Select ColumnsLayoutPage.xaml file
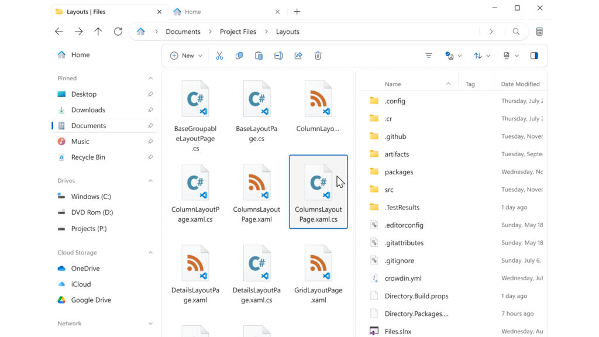The height and width of the screenshot is (337, 599). click(x=257, y=193)
